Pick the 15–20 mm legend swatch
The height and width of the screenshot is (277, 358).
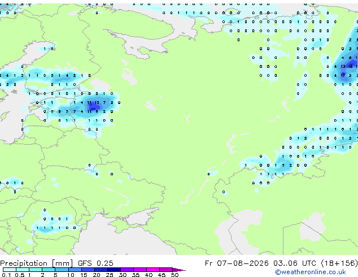click(88, 270)
